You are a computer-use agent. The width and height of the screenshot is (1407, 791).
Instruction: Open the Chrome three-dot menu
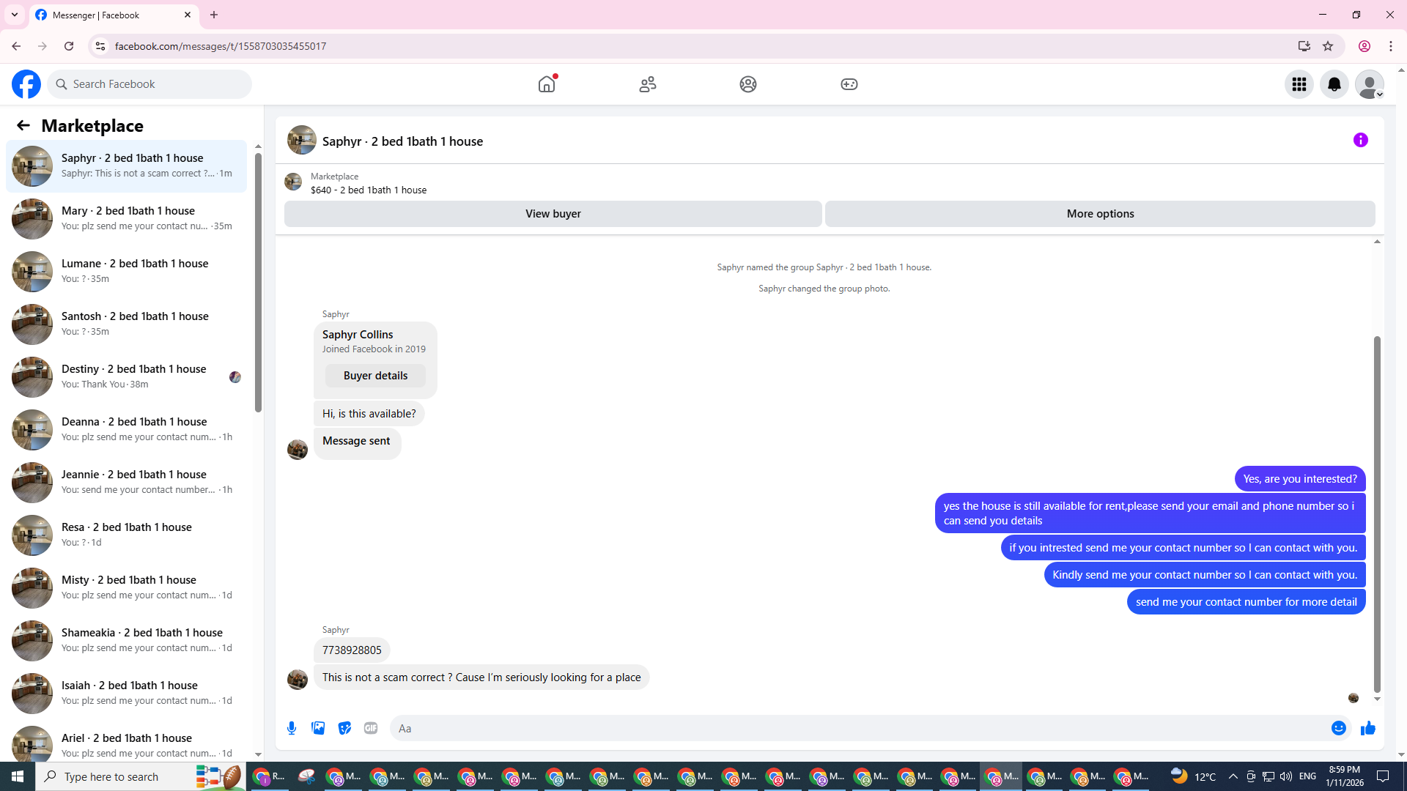[1391, 46]
